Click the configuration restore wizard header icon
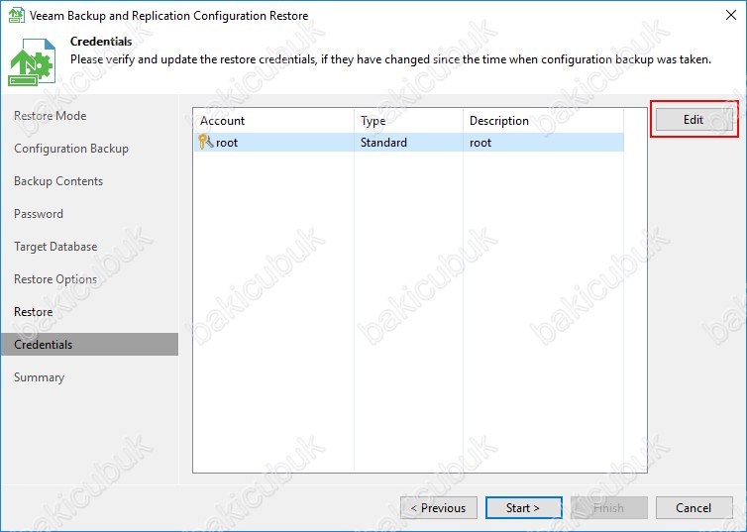This screenshot has width=747, height=532. tap(32, 61)
